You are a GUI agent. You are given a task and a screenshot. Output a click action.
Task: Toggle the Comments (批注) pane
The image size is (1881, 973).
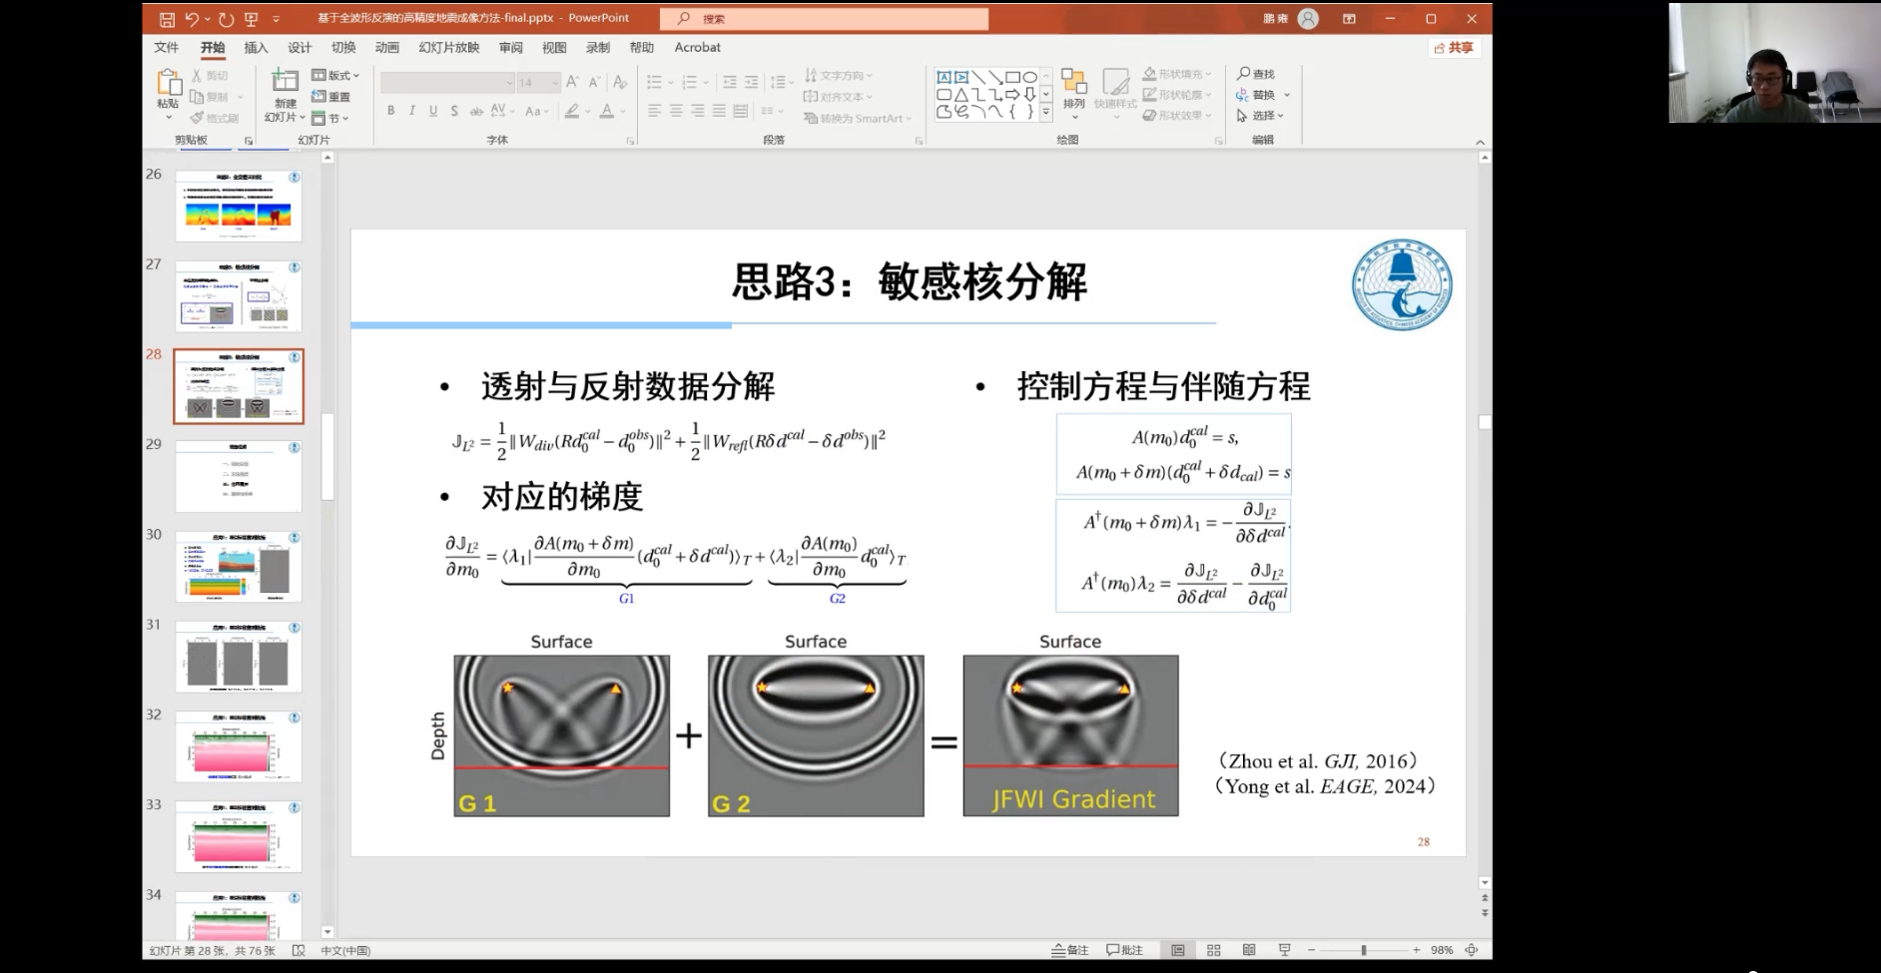(x=1124, y=950)
